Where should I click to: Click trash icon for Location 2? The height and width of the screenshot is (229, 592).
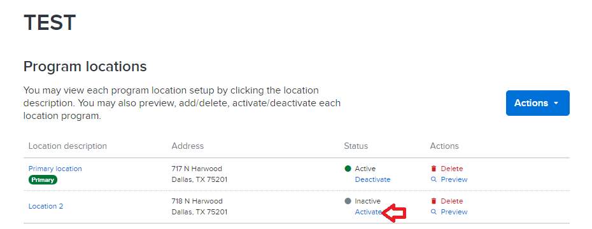pos(433,201)
